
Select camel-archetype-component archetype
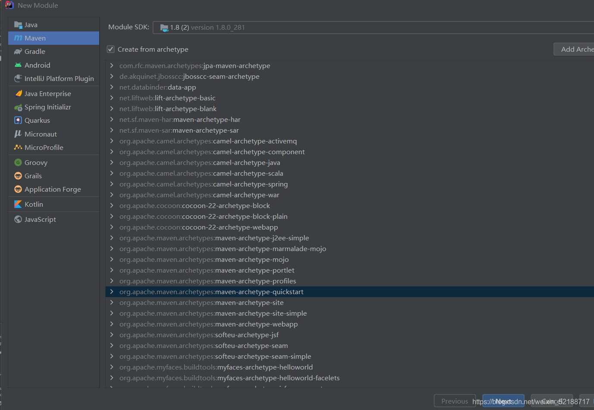click(350, 152)
